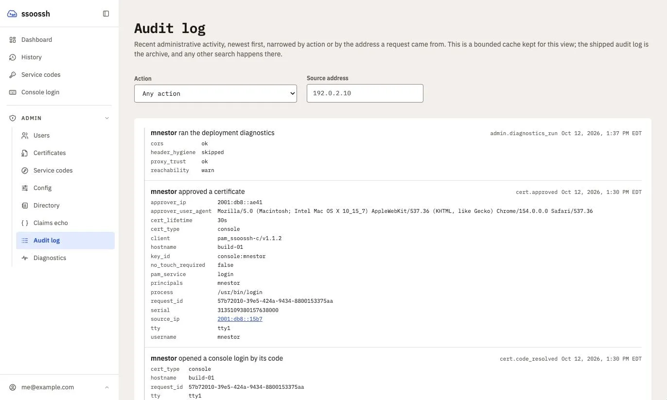The width and height of the screenshot is (667, 400).
Task: Click the admin.diagnostics_run action label
Action: 524,133
